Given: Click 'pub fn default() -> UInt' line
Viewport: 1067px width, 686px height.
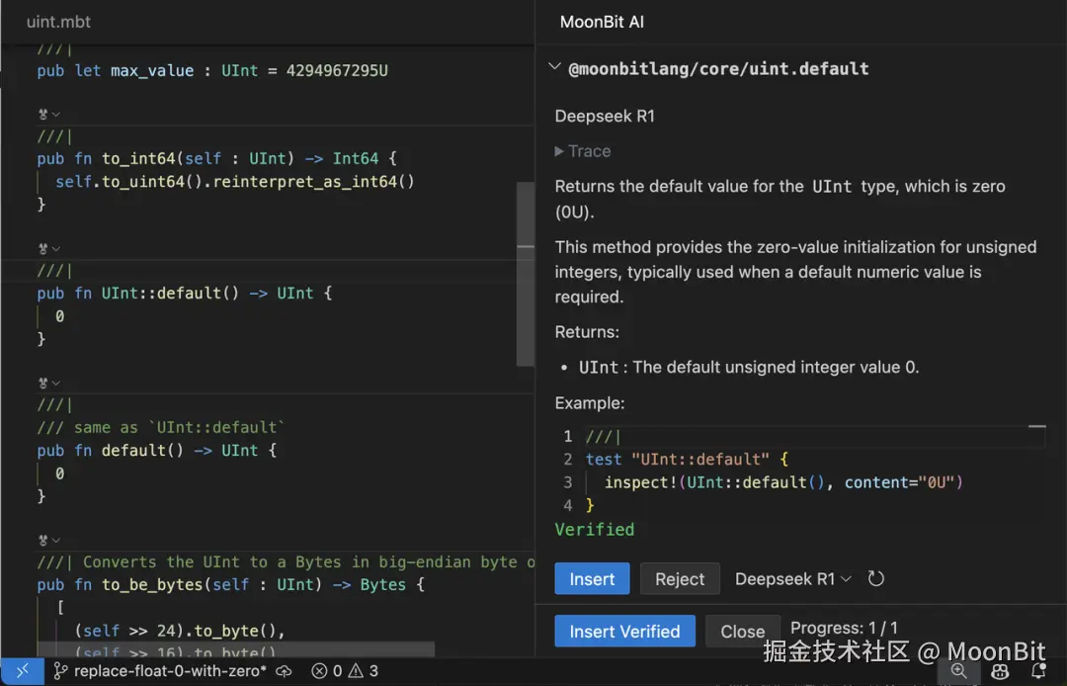Looking at the screenshot, I should coord(156,451).
